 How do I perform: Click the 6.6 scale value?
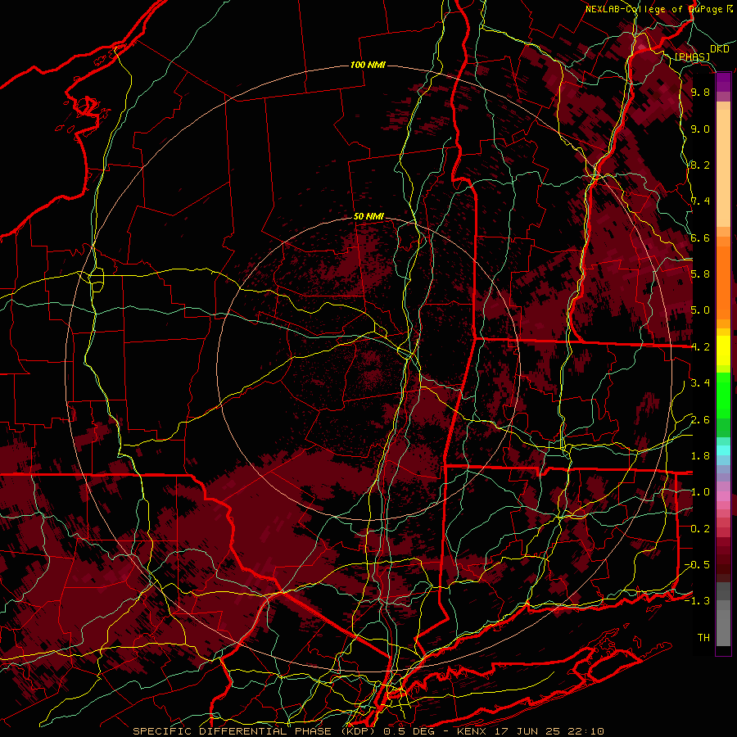click(700, 237)
